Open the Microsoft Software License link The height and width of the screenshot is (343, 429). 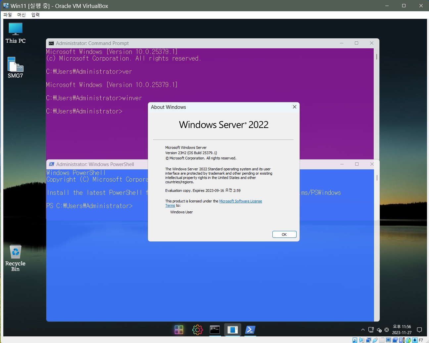pos(241,201)
